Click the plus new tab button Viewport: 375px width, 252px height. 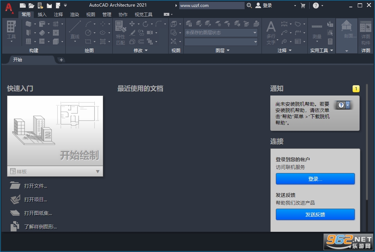[61, 60]
